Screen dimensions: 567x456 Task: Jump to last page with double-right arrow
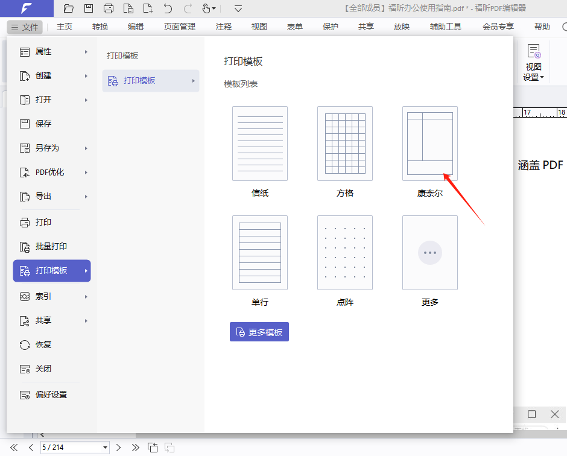[x=135, y=448]
